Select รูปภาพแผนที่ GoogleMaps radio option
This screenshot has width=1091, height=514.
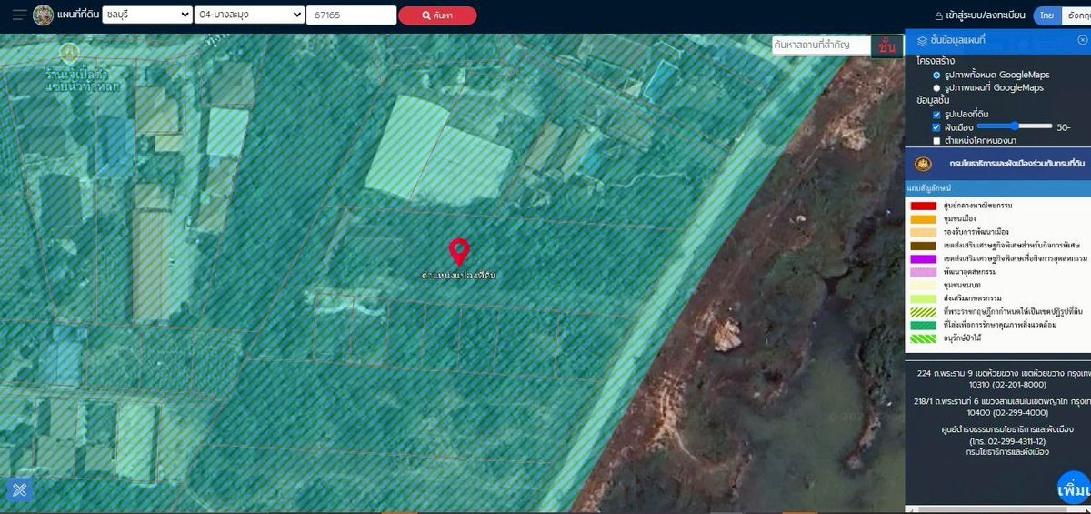(936, 87)
